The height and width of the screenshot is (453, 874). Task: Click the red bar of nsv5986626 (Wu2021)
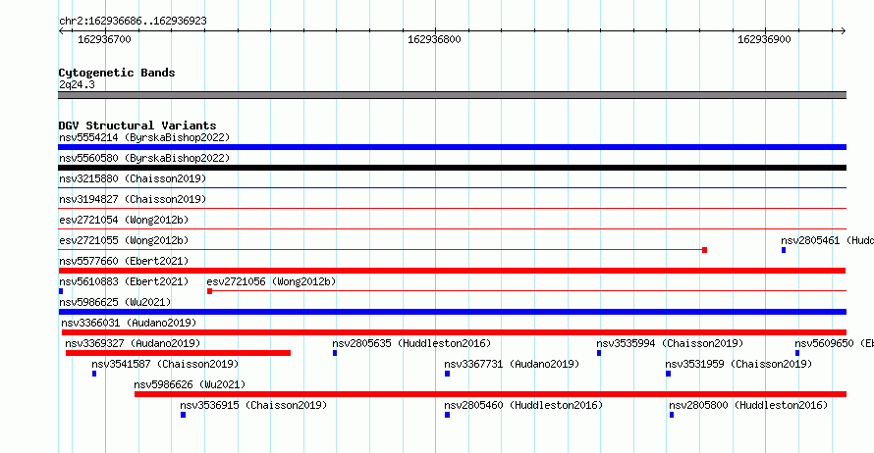(490, 394)
